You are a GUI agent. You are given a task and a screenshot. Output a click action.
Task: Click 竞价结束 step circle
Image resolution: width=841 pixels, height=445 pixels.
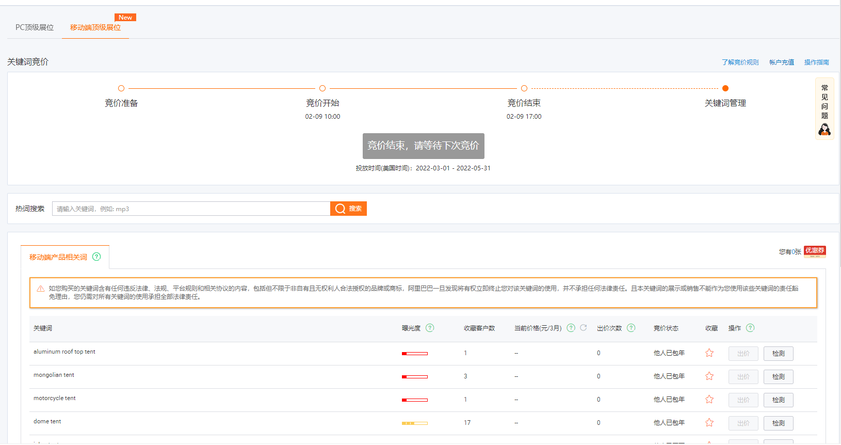524,88
